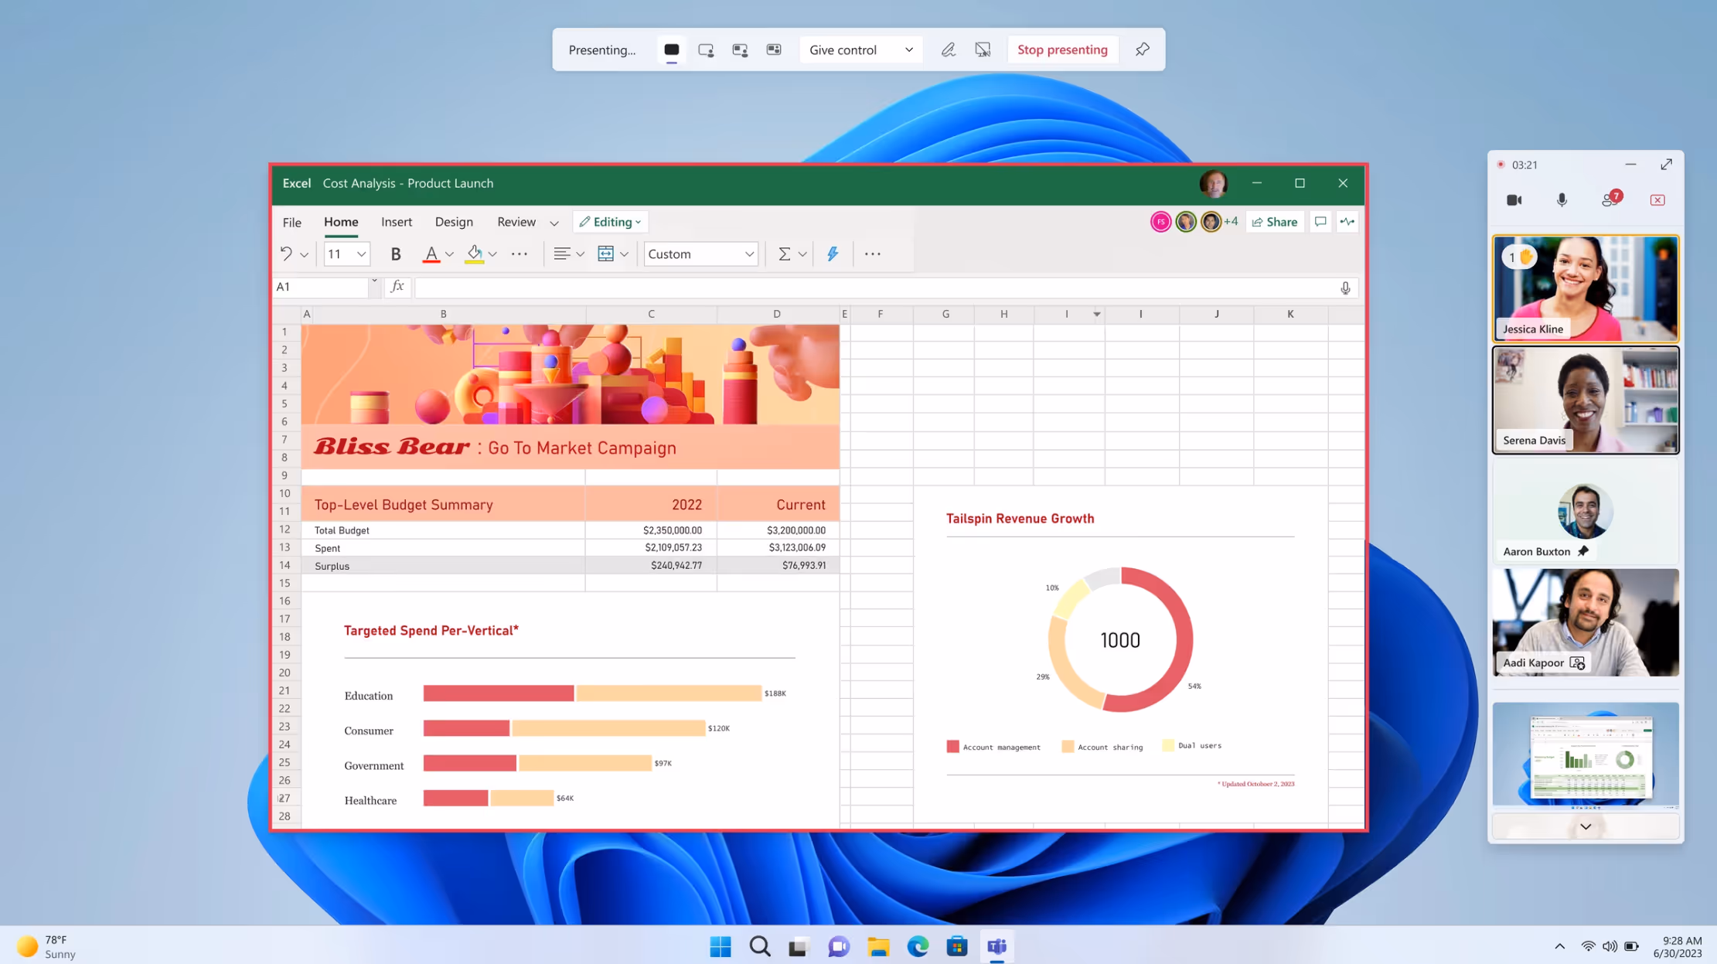Click the Bold formatting icon
Screen dimensions: 1717x964
(x=396, y=254)
